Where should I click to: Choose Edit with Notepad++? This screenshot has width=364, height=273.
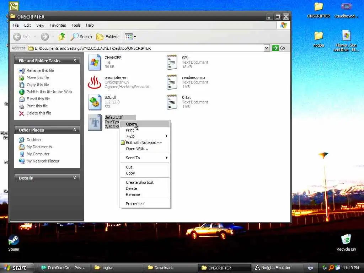point(145,143)
